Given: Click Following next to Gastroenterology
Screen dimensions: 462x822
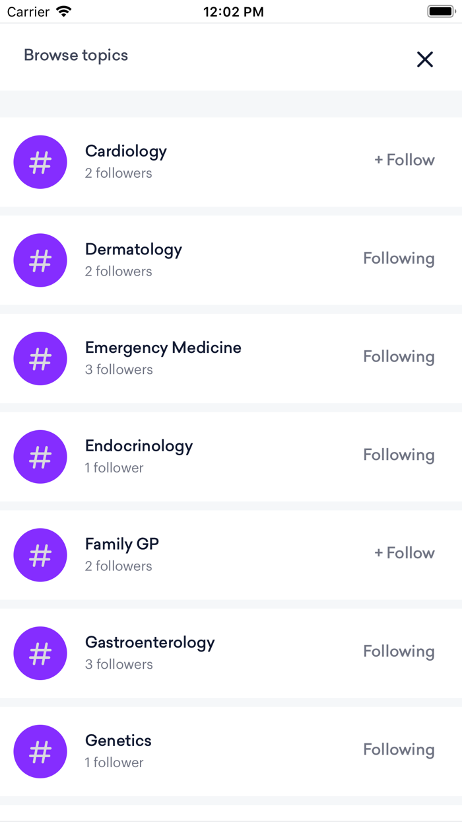Looking at the screenshot, I should [399, 652].
